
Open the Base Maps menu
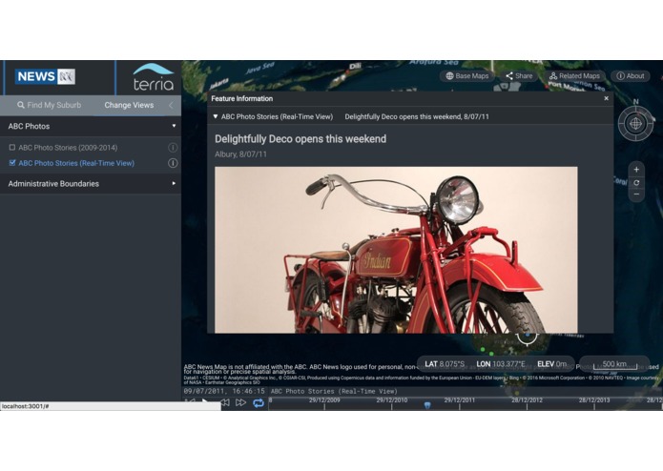[466, 76]
